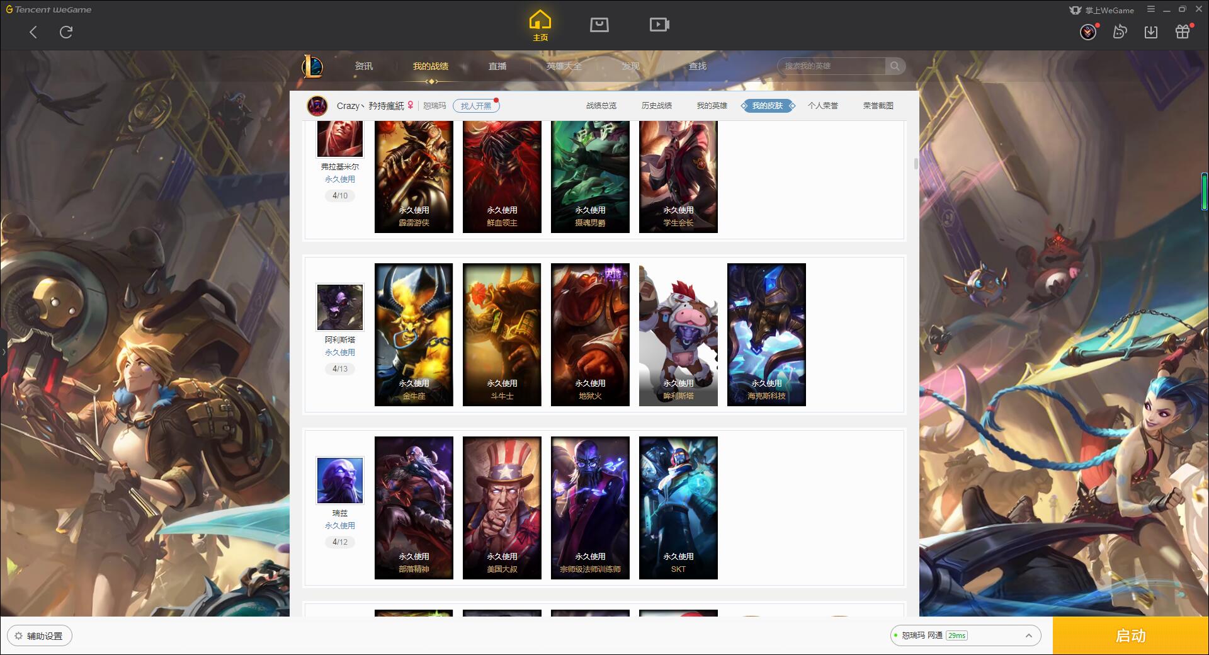Click the 29ms latency indicator
Image resolution: width=1209 pixels, height=655 pixels.
pyautogui.click(x=956, y=635)
